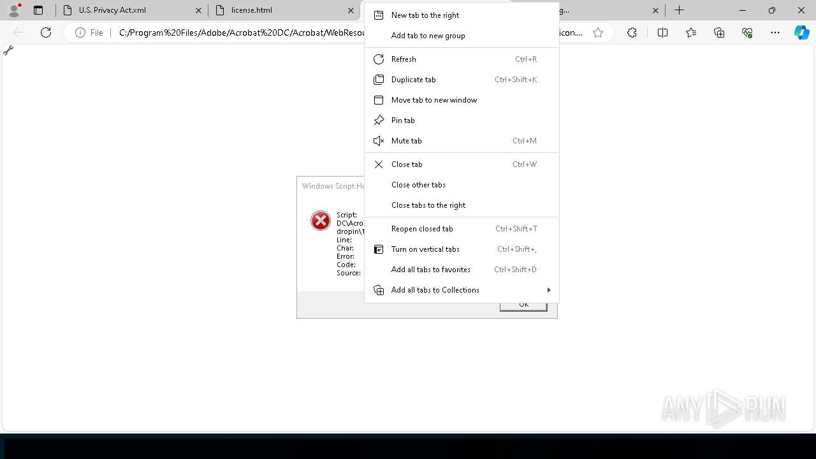Open the tab actions menu icon

pyautogui.click(x=38, y=10)
